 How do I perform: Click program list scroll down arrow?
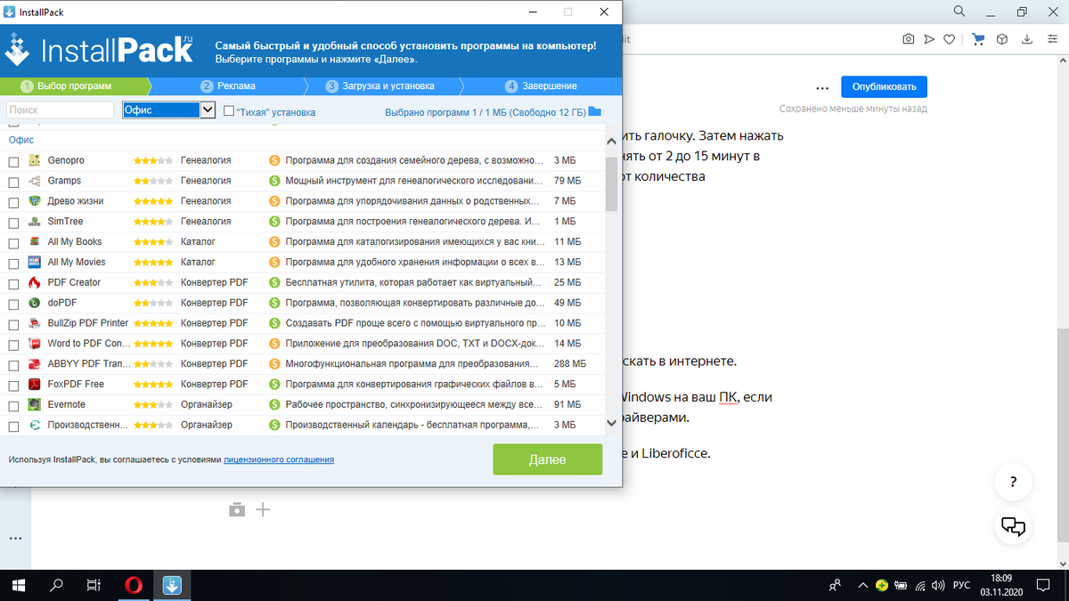611,424
